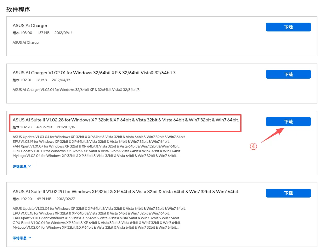Click the ASUS AI Charger V1.02.01 title
Screen dimensions: 324x251
(x=94, y=73)
